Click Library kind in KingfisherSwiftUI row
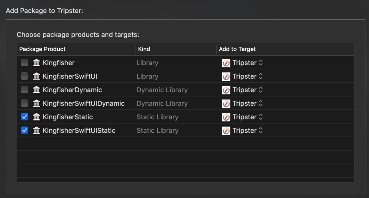Viewport: 369px width, 198px height. (x=147, y=76)
